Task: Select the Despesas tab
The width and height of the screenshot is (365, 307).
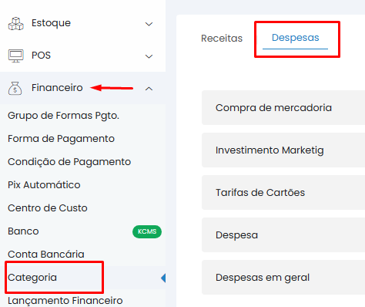Action: tap(296, 38)
